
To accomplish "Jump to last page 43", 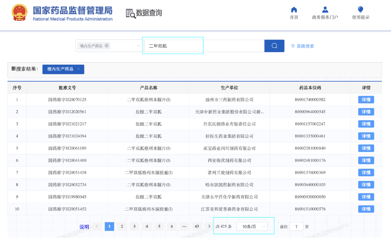I will click(x=197, y=226).
